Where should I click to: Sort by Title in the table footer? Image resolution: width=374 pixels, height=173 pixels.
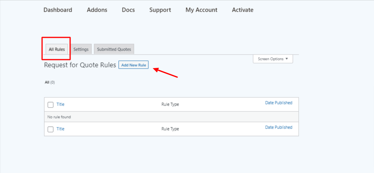pyautogui.click(x=60, y=129)
